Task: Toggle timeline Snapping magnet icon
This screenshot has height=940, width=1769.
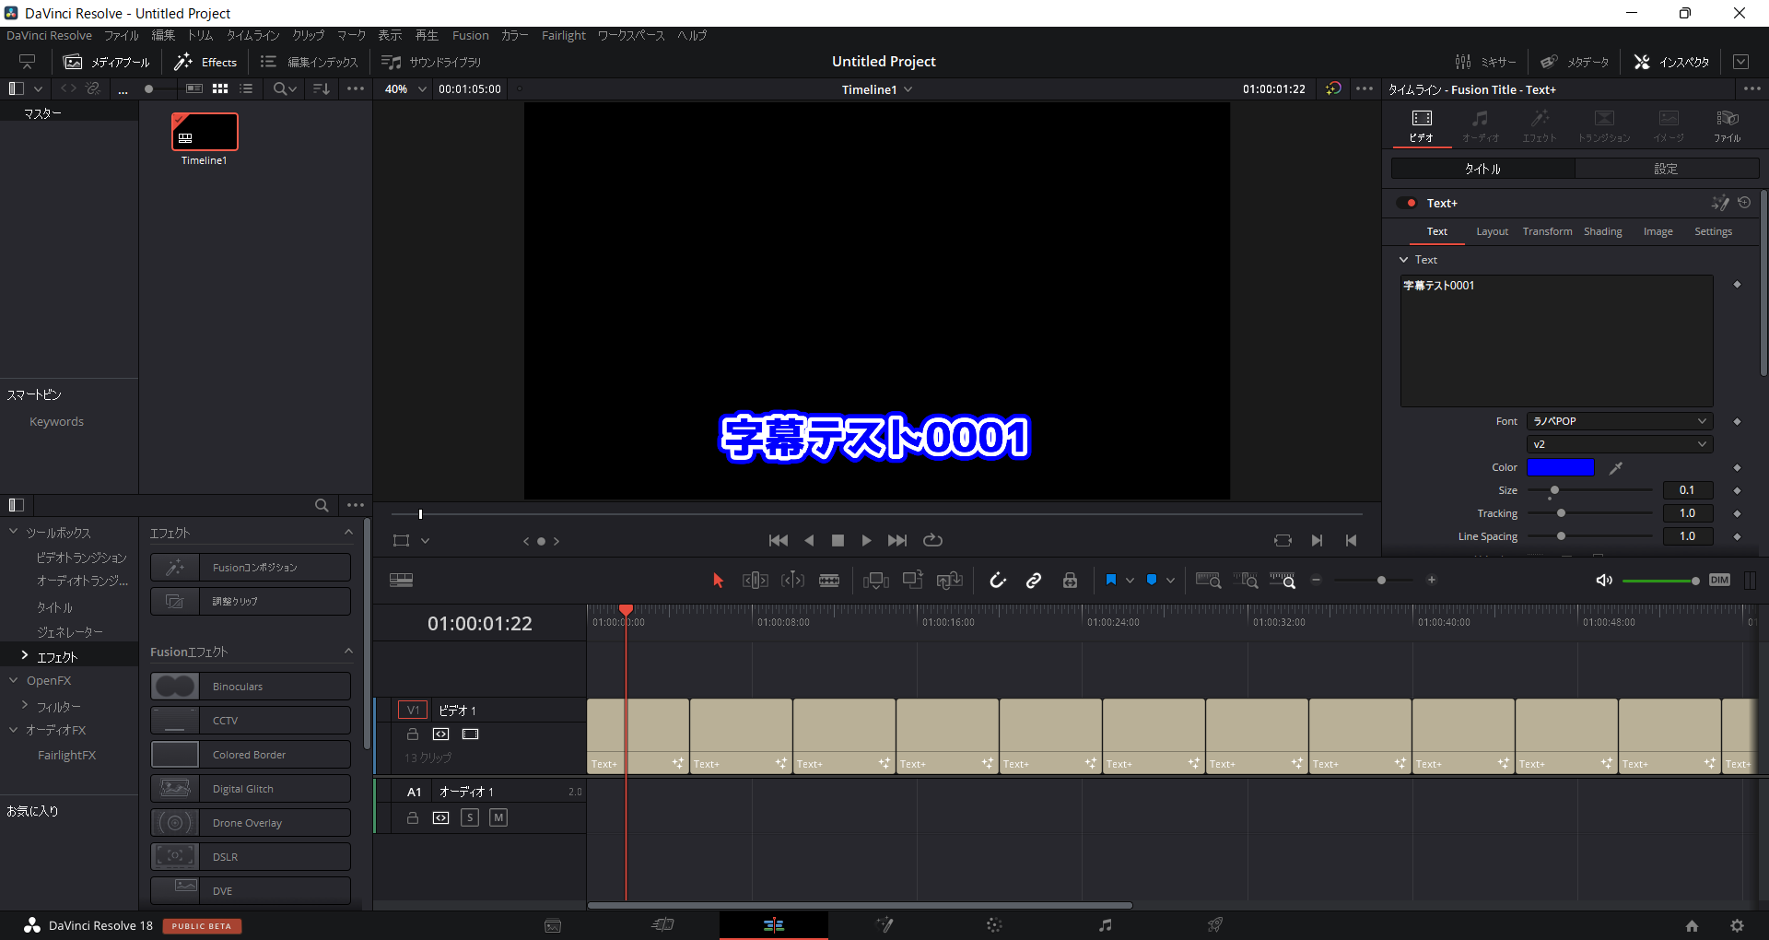Action: tap(998, 581)
